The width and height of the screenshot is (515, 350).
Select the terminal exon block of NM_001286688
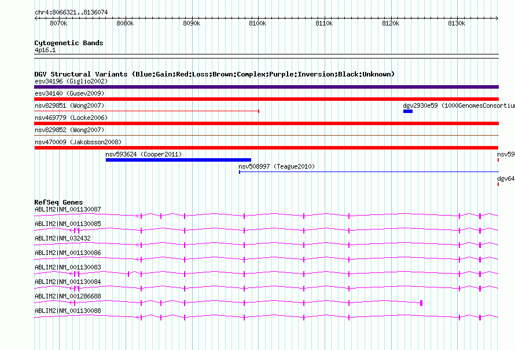click(421, 302)
